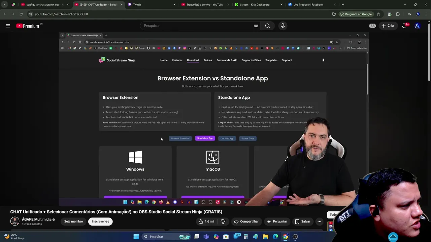Click Seja membro join button
431x242 pixels.
[x=73, y=221]
